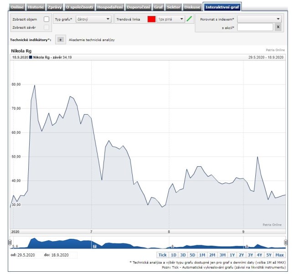The width and height of the screenshot is (295, 274).
Task: Expand the Porovnat s indexem dropdown
Action: [259, 19]
